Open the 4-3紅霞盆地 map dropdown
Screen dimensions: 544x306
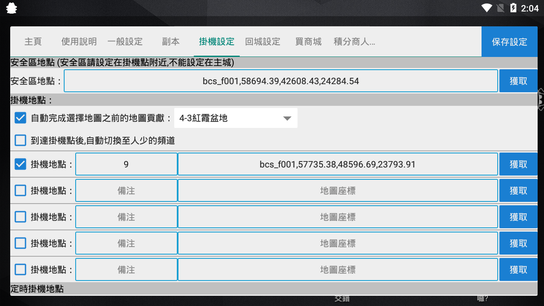coord(236,118)
